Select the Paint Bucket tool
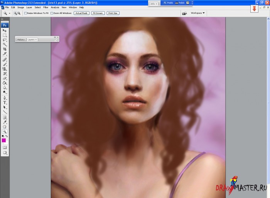270x198 pixels. click(x=5, y=83)
